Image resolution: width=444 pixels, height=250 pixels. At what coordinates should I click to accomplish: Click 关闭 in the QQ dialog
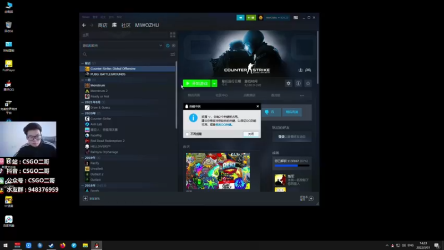pos(251,134)
